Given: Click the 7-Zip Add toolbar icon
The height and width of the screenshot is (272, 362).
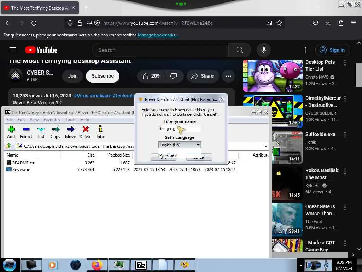Looking at the screenshot, I should [x=11, y=132].
